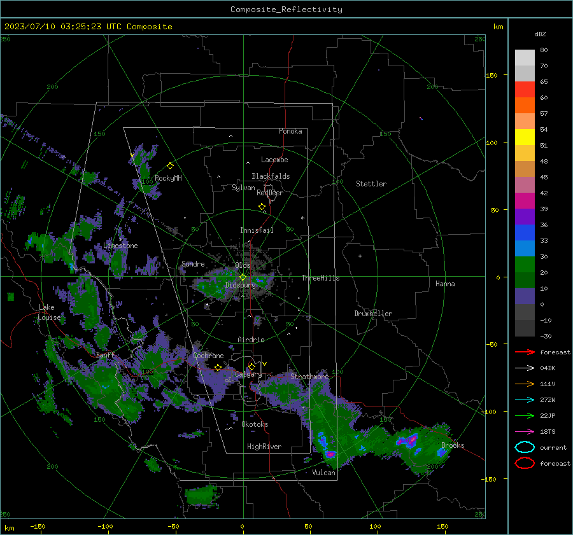Click the yellow diamond marker above Calgary
The width and height of the screenshot is (573, 535).
[x=251, y=366]
